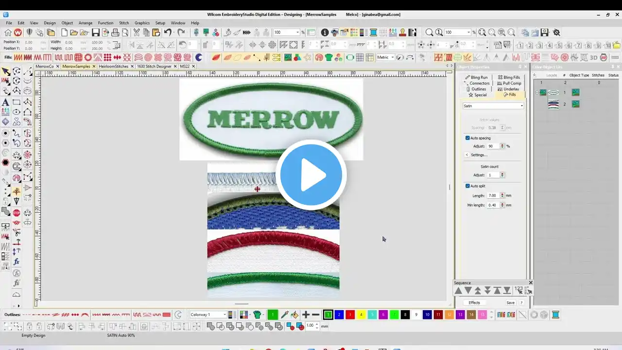Click the red Wilcom W logo icon
The width and height of the screenshot is (622, 350).
18,33
